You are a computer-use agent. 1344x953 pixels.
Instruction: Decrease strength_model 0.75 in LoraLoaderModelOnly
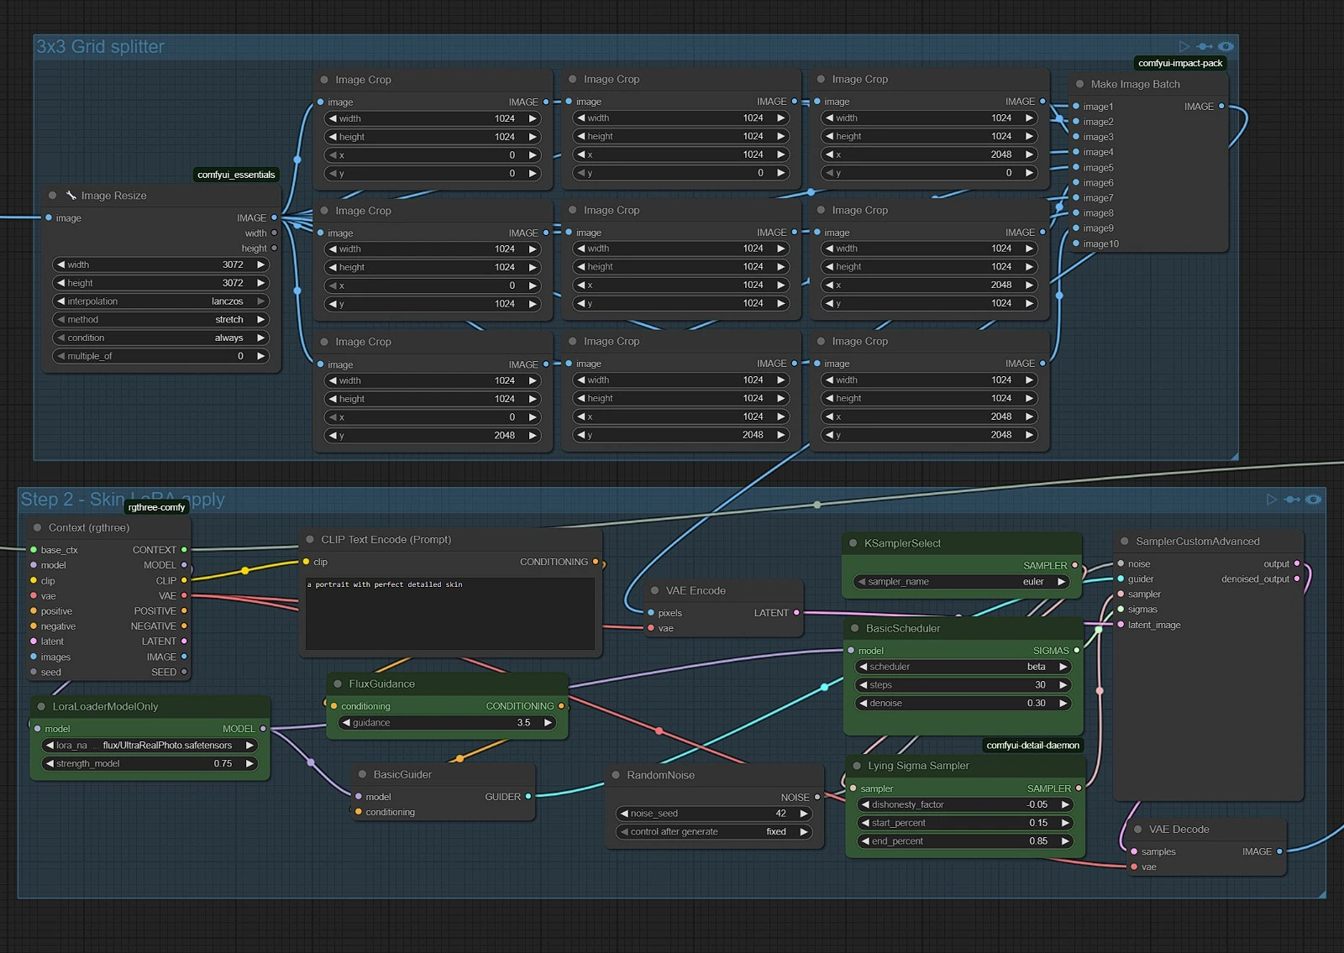click(x=50, y=764)
